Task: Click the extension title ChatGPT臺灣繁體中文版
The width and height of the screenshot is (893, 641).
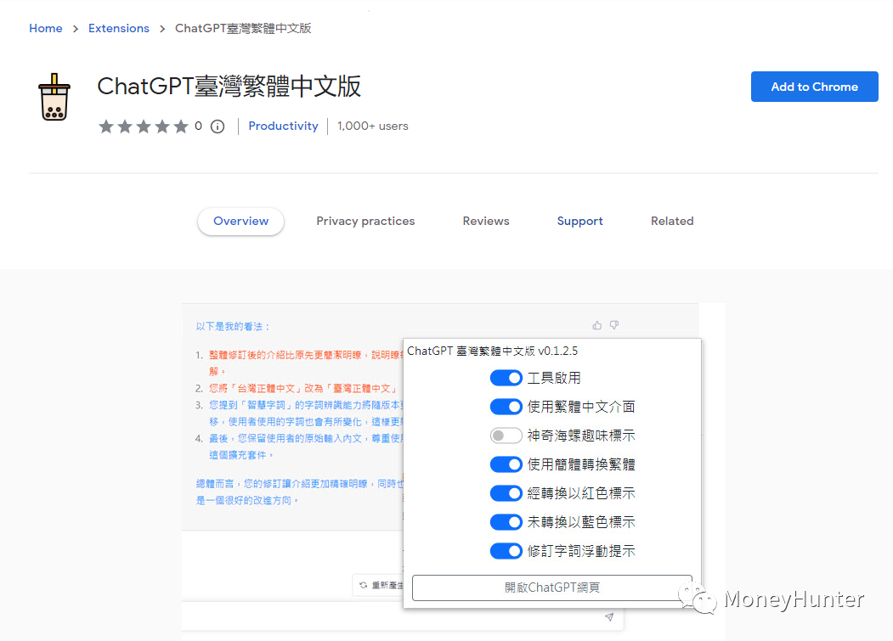Action: (x=229, y=87)
